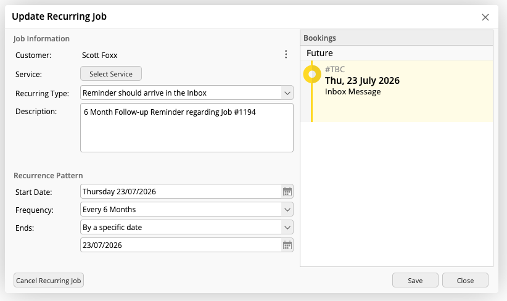Select the Thu, 23 July 2026 booking
The image size is (507, 301).
pos(397,91)
